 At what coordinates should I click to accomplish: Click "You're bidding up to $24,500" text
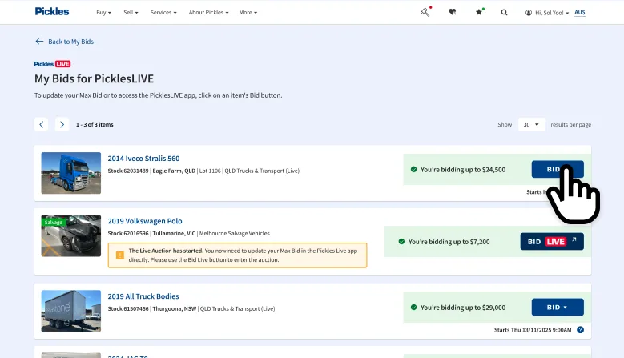(x=463, y=170)
